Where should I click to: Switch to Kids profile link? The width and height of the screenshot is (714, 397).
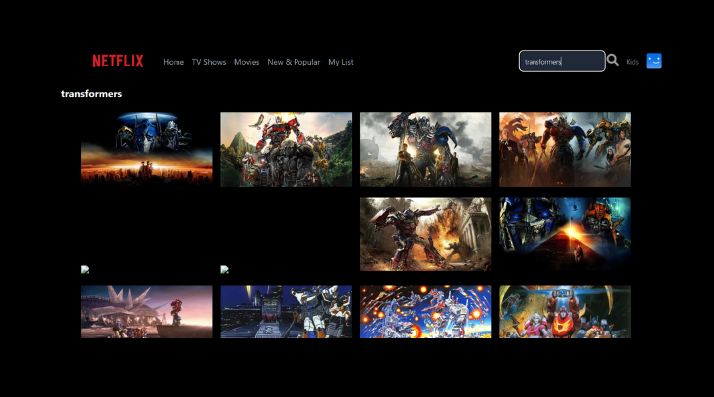(x=632, y=62)
